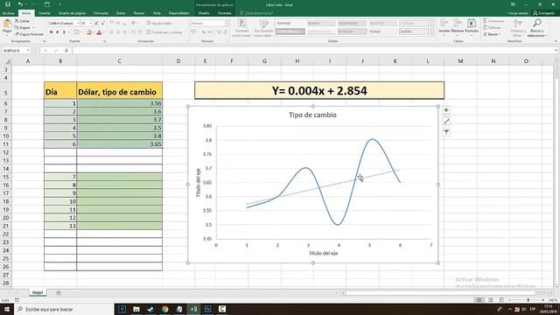The image size is (560, 315).
Task: Click the zoom slider handle
Action: pos(528,300)
